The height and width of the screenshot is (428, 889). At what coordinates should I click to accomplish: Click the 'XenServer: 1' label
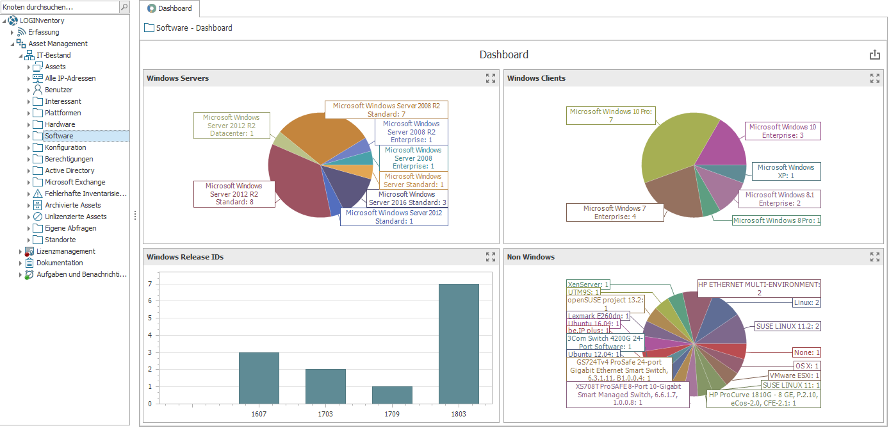coord(589,284)
